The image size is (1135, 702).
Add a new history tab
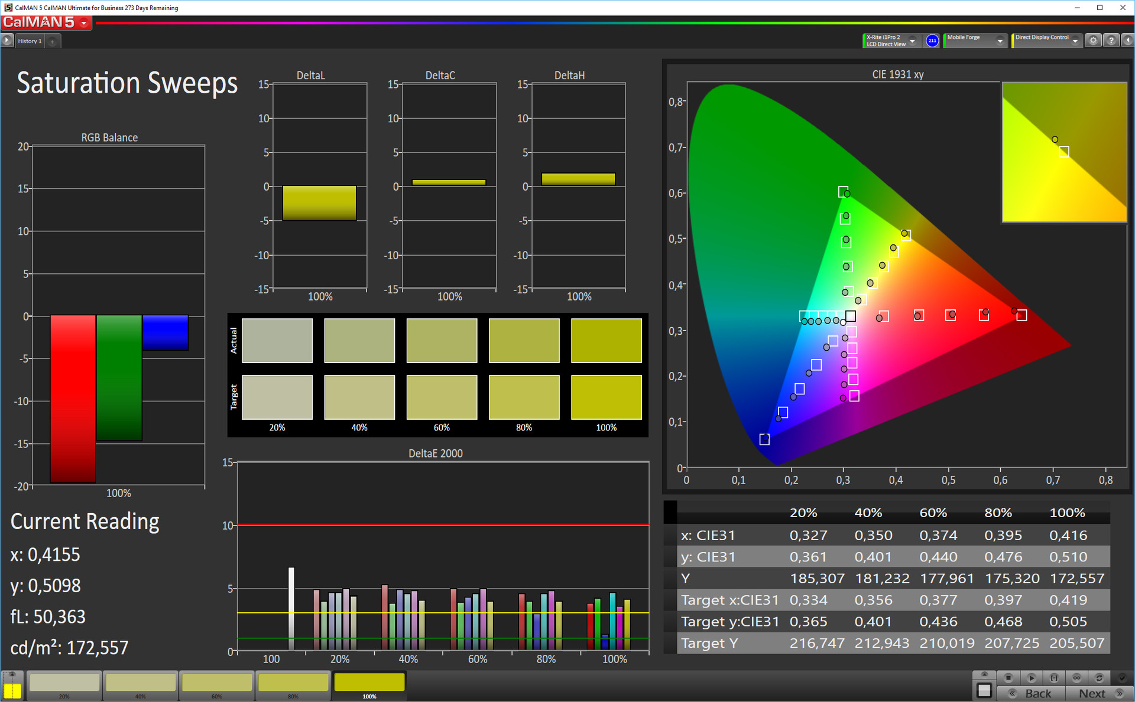pyautogui.click(x=53, y=41)
